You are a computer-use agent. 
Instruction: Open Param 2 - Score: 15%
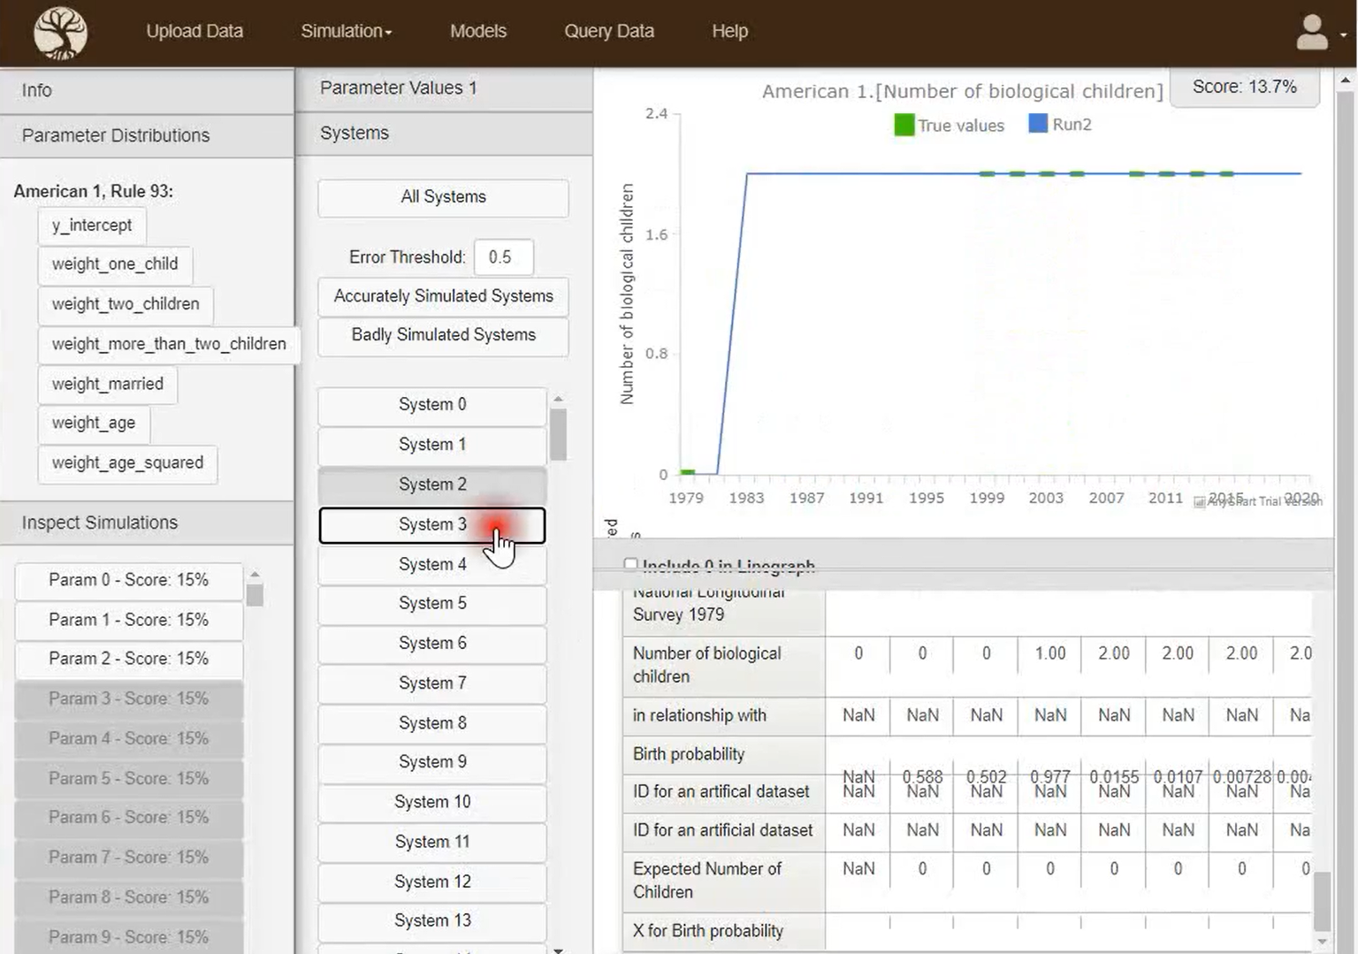129,659
